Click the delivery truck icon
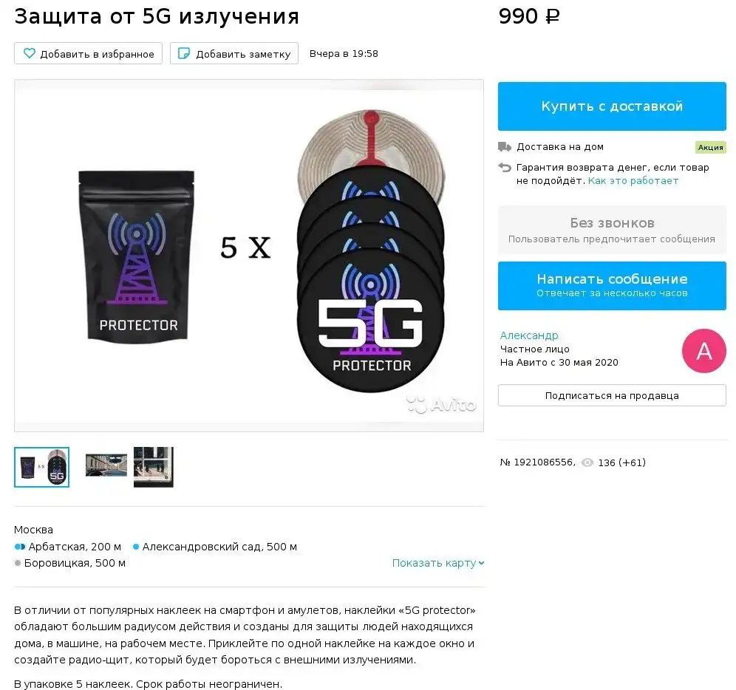 pos(505,147)
